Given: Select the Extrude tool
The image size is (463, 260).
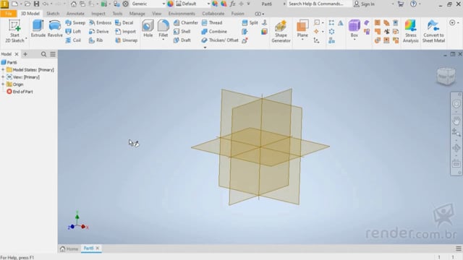Looking at the screenshot, I should pos(38,29).
